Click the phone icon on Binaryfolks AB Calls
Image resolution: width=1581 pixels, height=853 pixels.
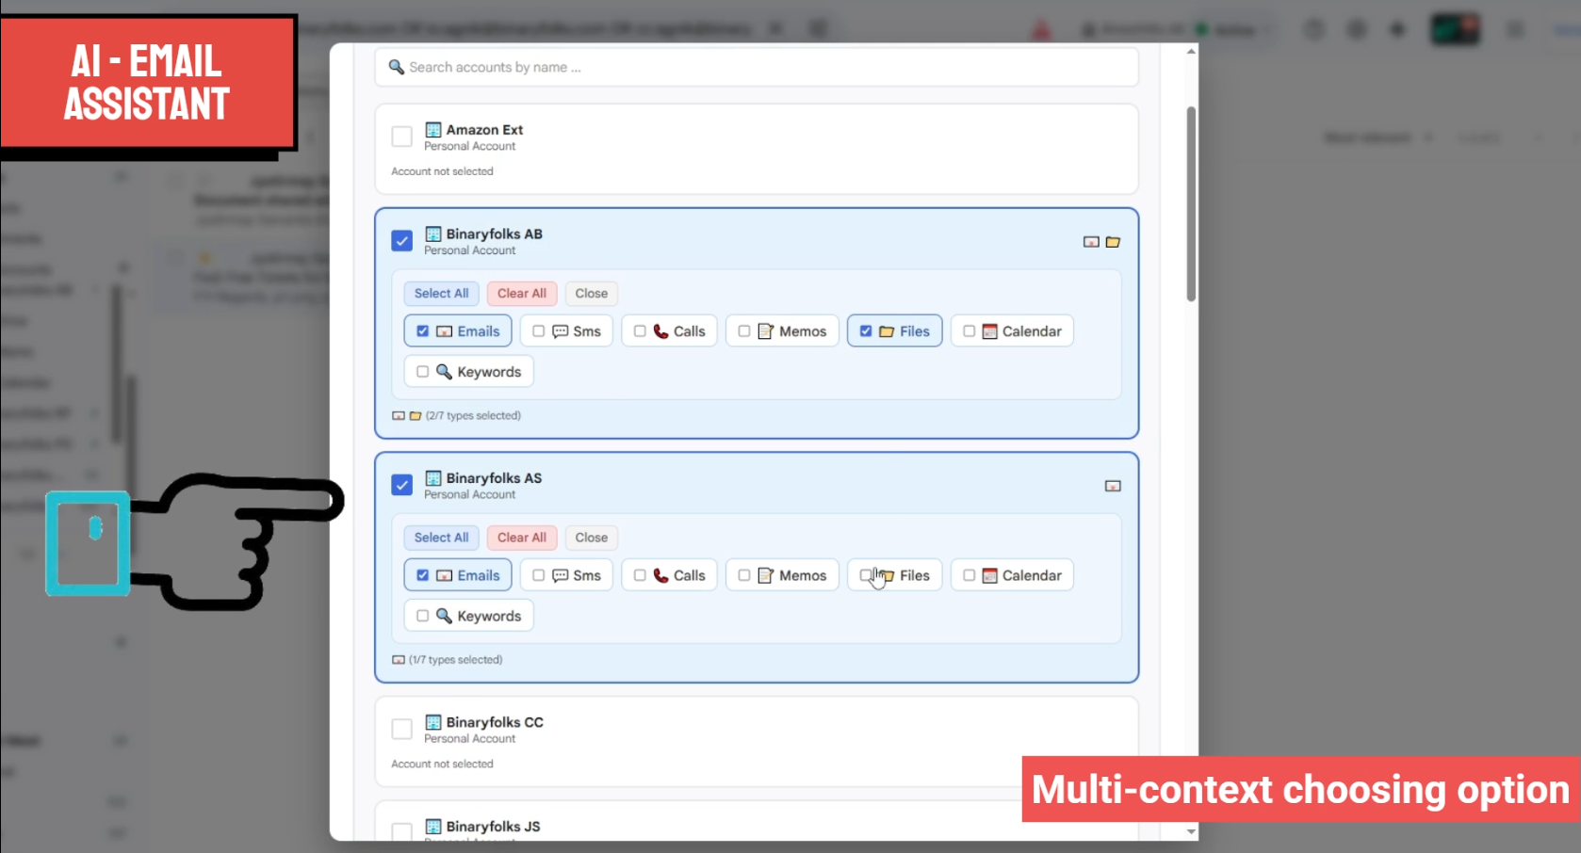coord(661,331)
